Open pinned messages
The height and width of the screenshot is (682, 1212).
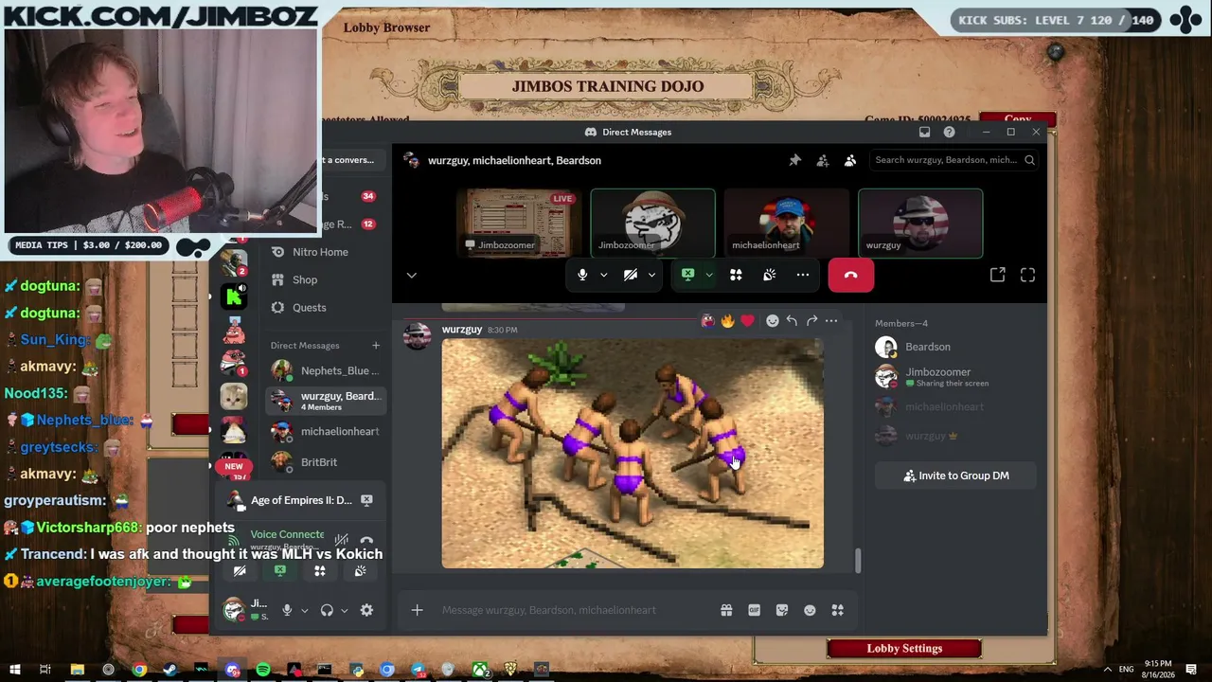pos(795,160)
